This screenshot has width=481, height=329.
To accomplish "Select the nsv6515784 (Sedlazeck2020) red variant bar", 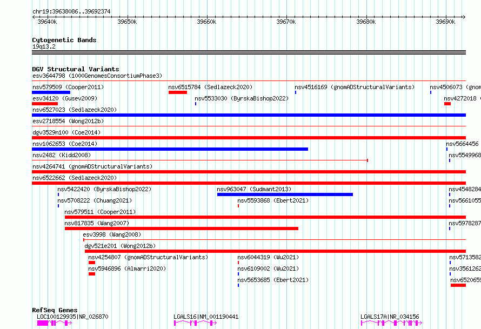I will coord(178,92).
